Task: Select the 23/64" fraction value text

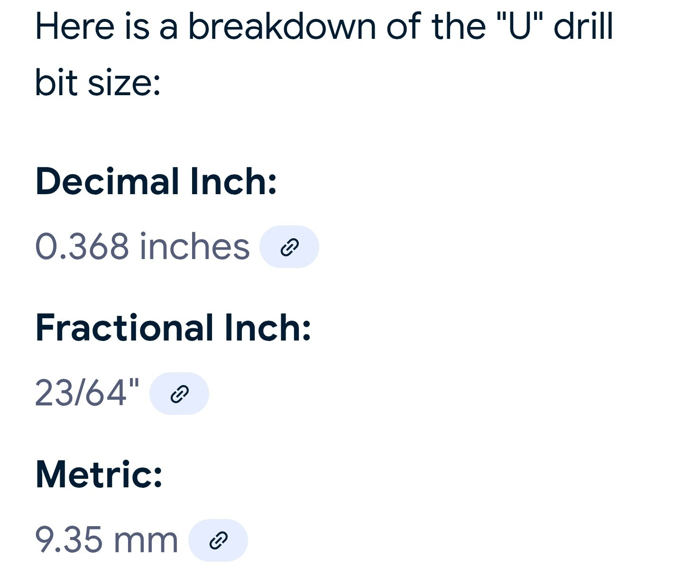Action: coord(87,393)
